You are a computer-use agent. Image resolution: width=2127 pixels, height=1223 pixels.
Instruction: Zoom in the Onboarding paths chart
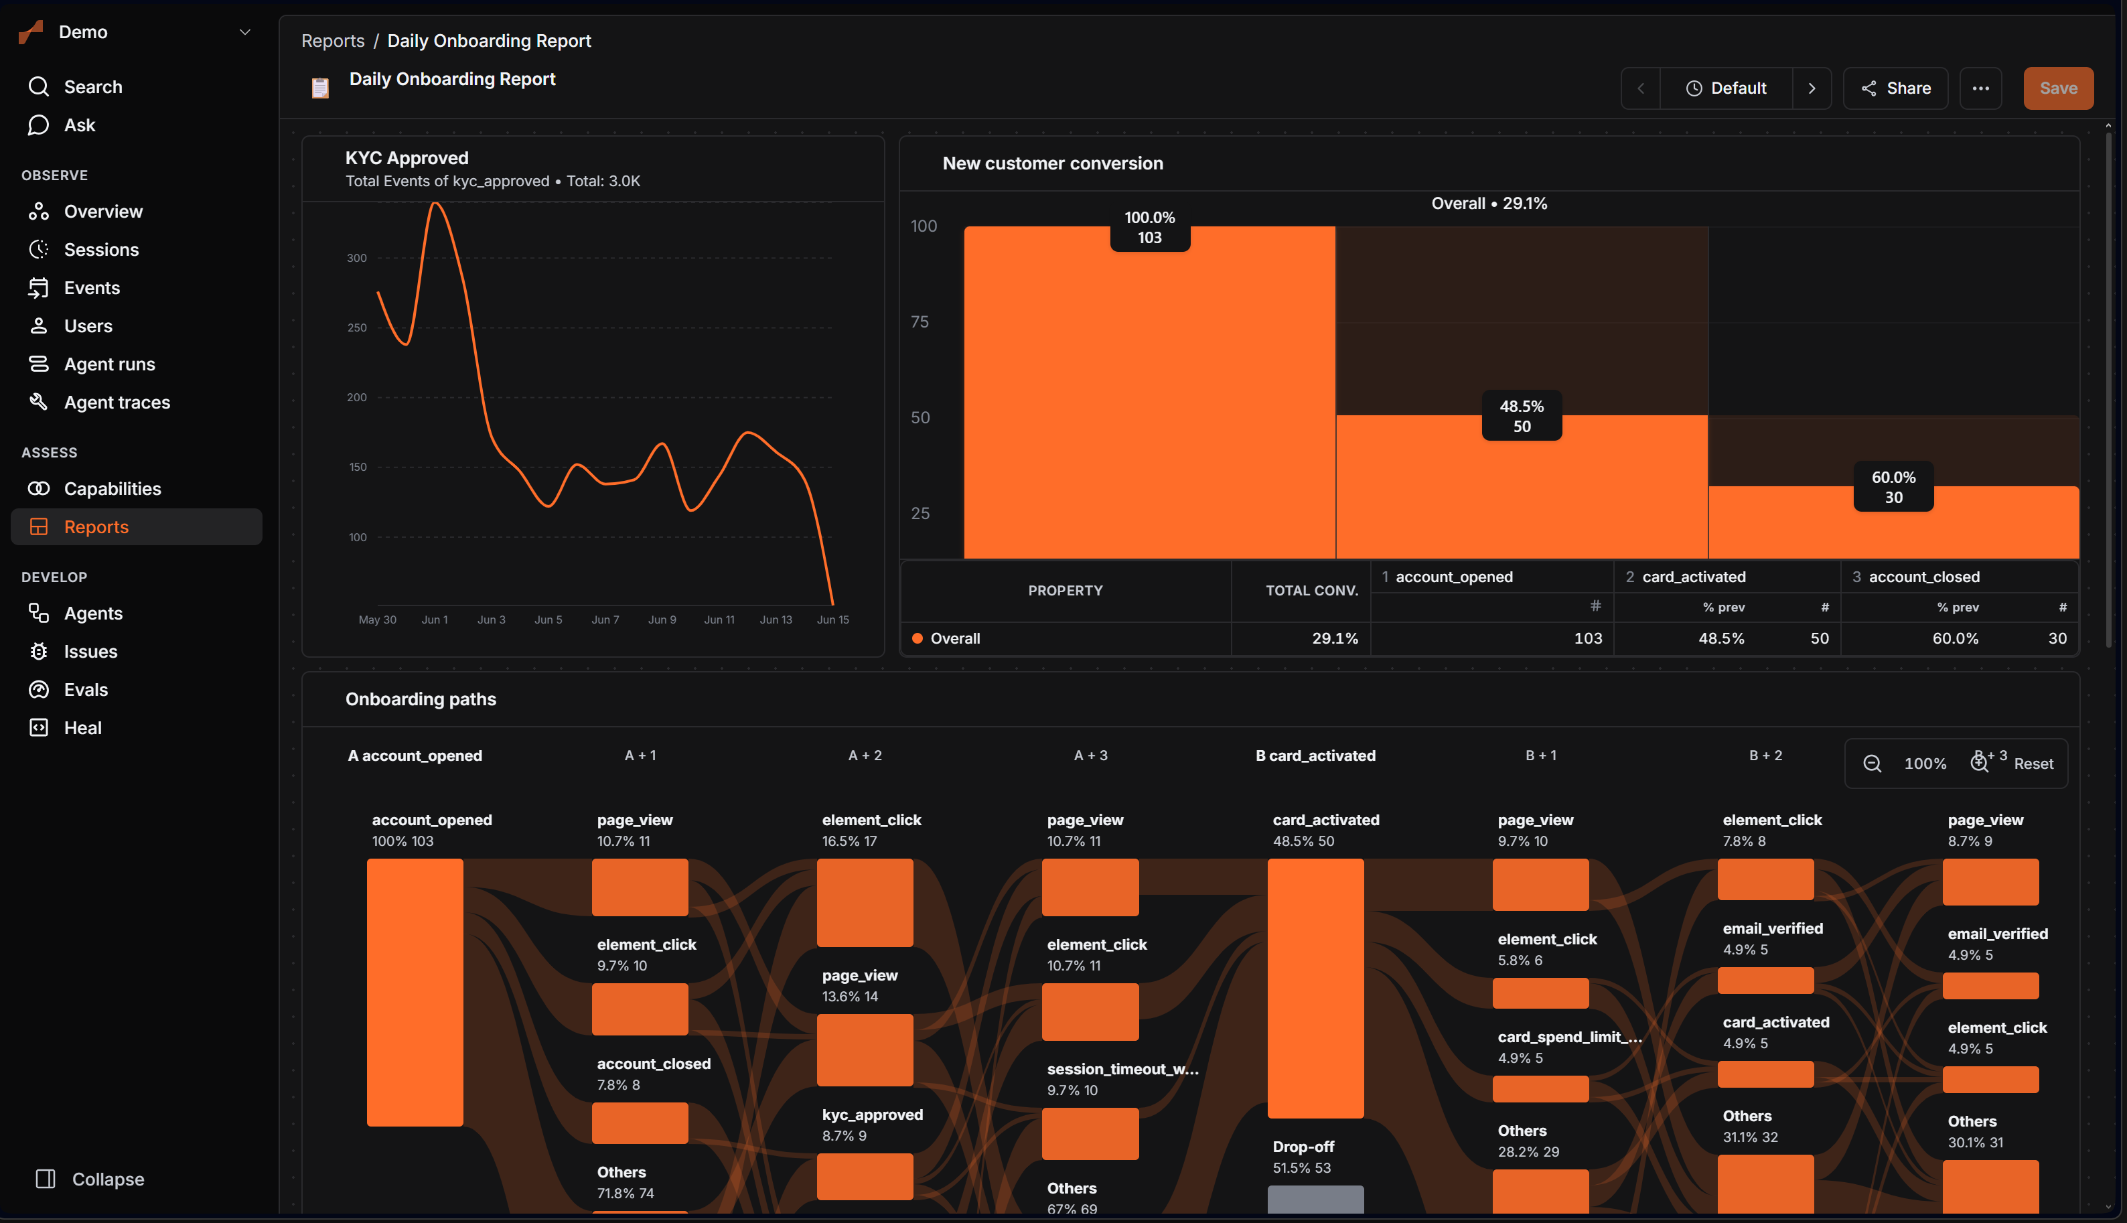1979,764
